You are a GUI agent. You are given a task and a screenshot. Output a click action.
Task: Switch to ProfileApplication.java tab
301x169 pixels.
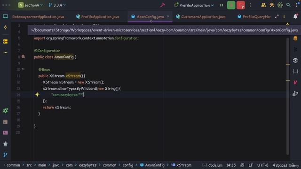click(x=98, y=17)
